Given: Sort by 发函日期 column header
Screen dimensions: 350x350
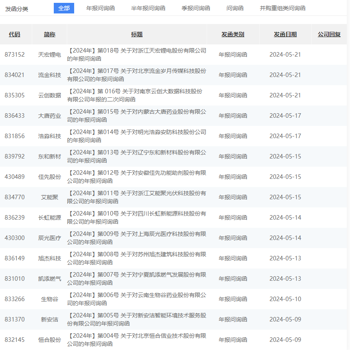Looking at the screenshot, I should (x=285, y=34).
